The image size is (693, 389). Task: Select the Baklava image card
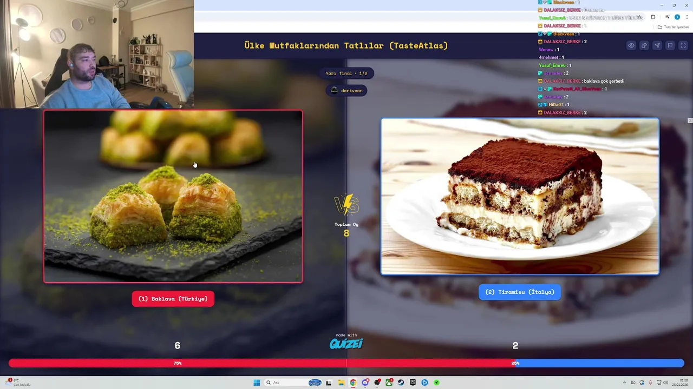tap(173, 196)
